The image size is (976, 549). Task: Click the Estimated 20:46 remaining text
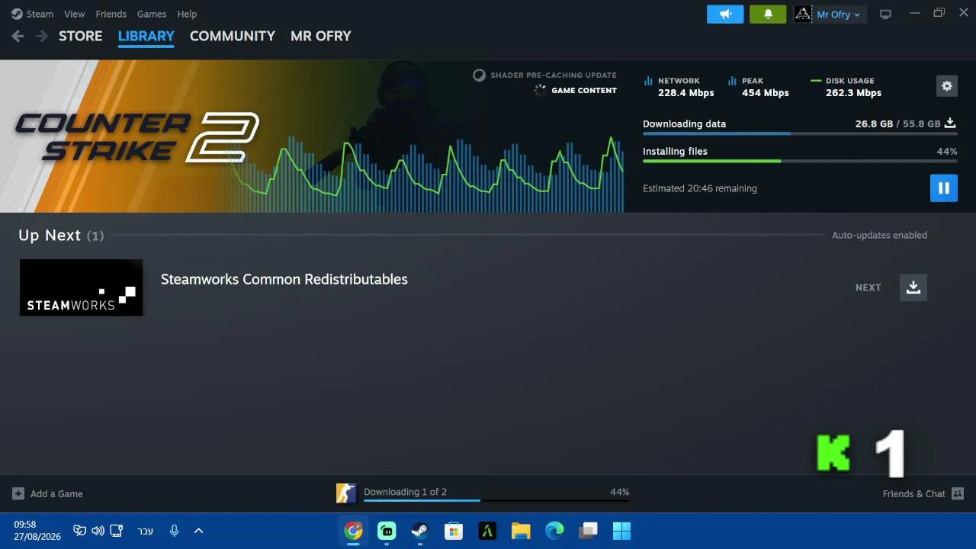click(x=700, y=188)
